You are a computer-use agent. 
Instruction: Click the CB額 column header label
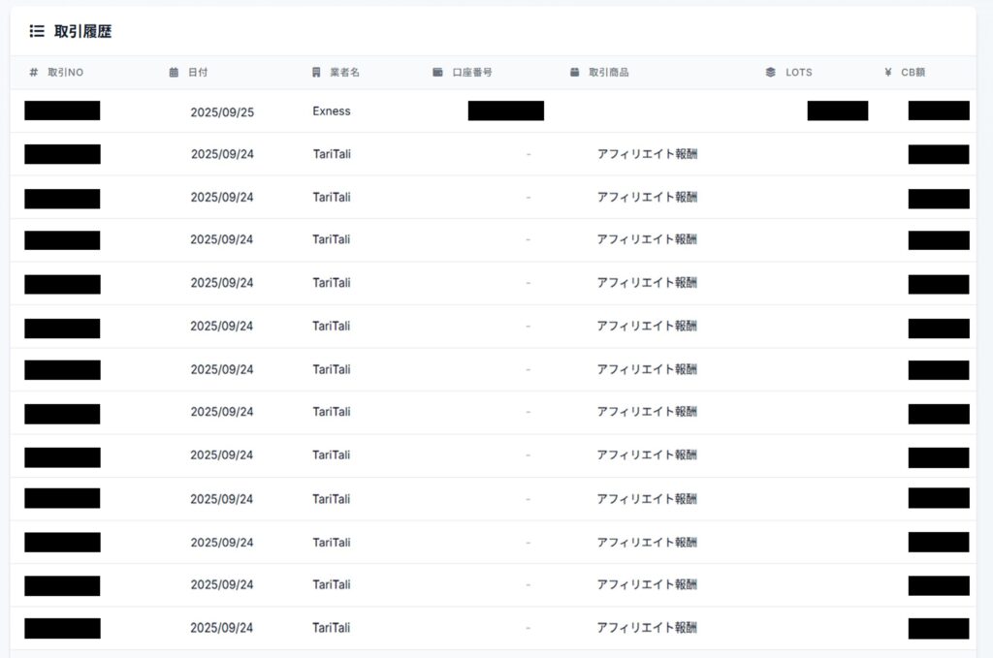pos(914,73)
